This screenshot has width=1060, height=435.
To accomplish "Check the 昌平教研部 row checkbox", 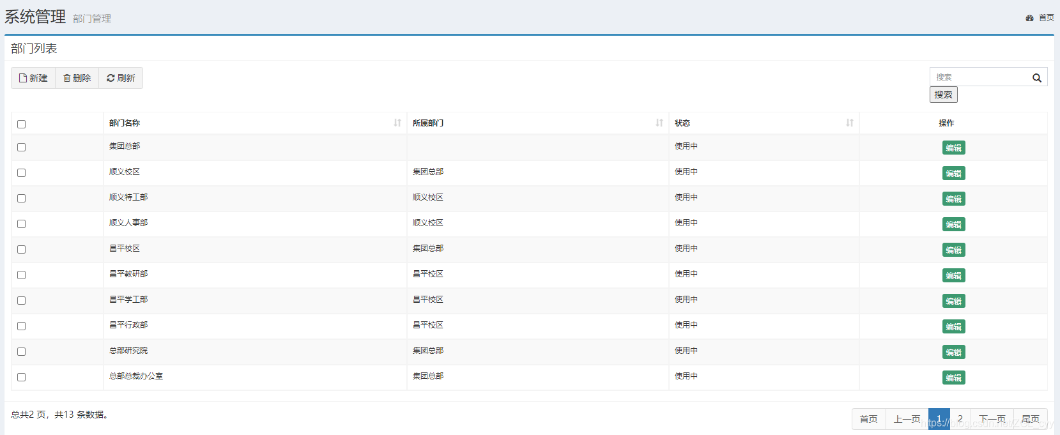I will (21, 275).
